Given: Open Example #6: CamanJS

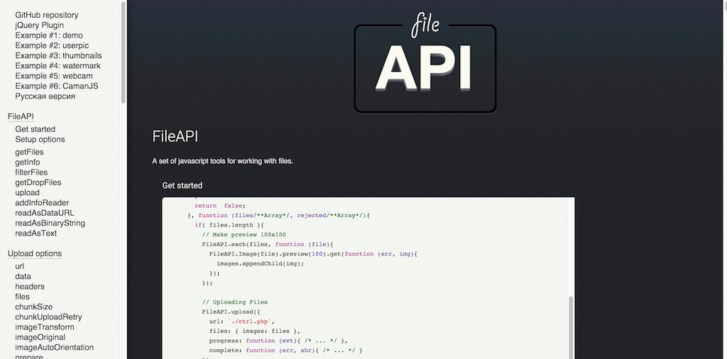Looking at the screenshot, I should [x=57, y=86].
